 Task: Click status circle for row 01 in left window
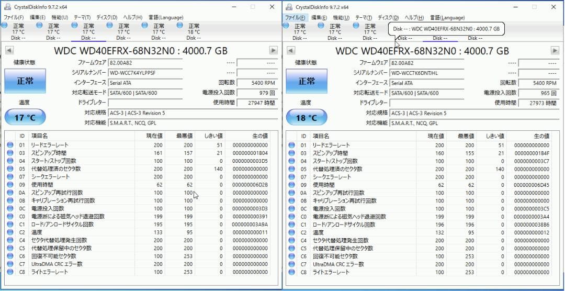tap(10, 145)
